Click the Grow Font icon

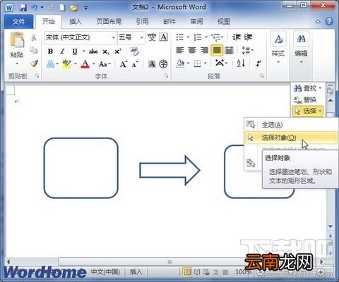[x=124, y=64]
